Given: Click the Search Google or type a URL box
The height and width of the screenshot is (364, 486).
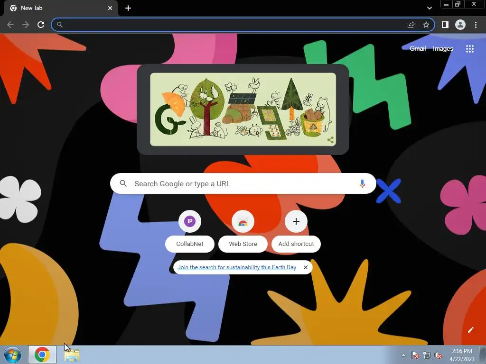Looking at the screenshot, I should pos(243,183).
